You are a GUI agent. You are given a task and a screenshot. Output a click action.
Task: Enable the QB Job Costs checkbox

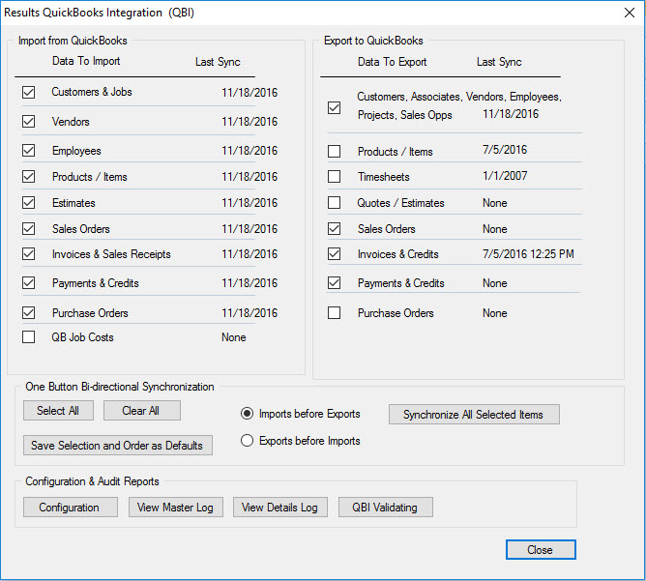pos(28,337)
